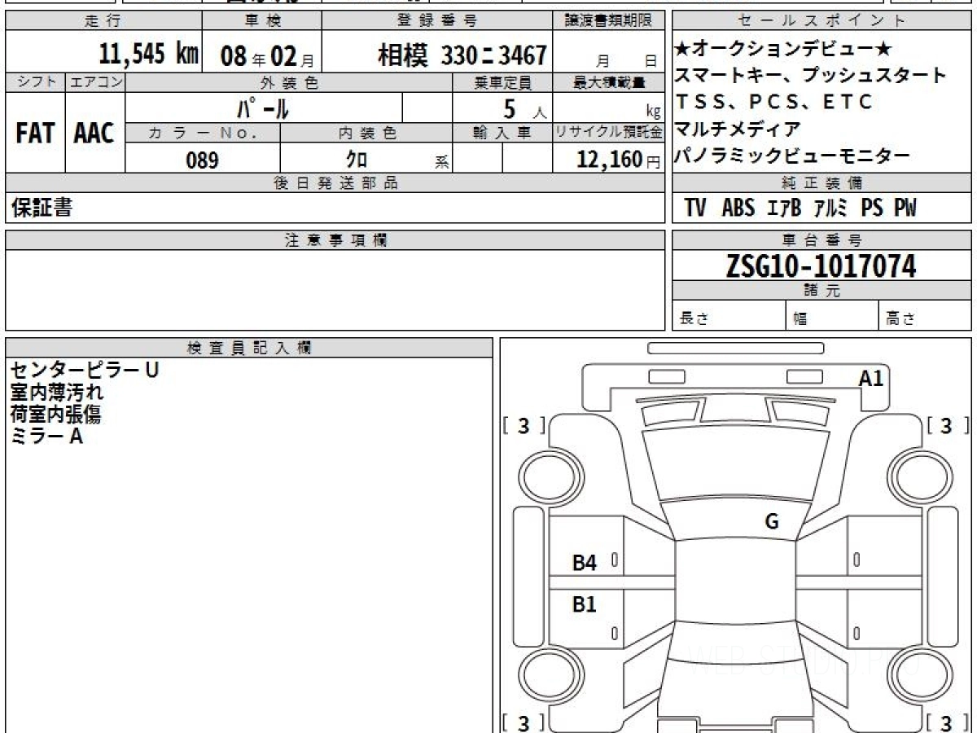977x733 pixels.
Task: Click the 車検 inspection header
Action: (261, 21)
